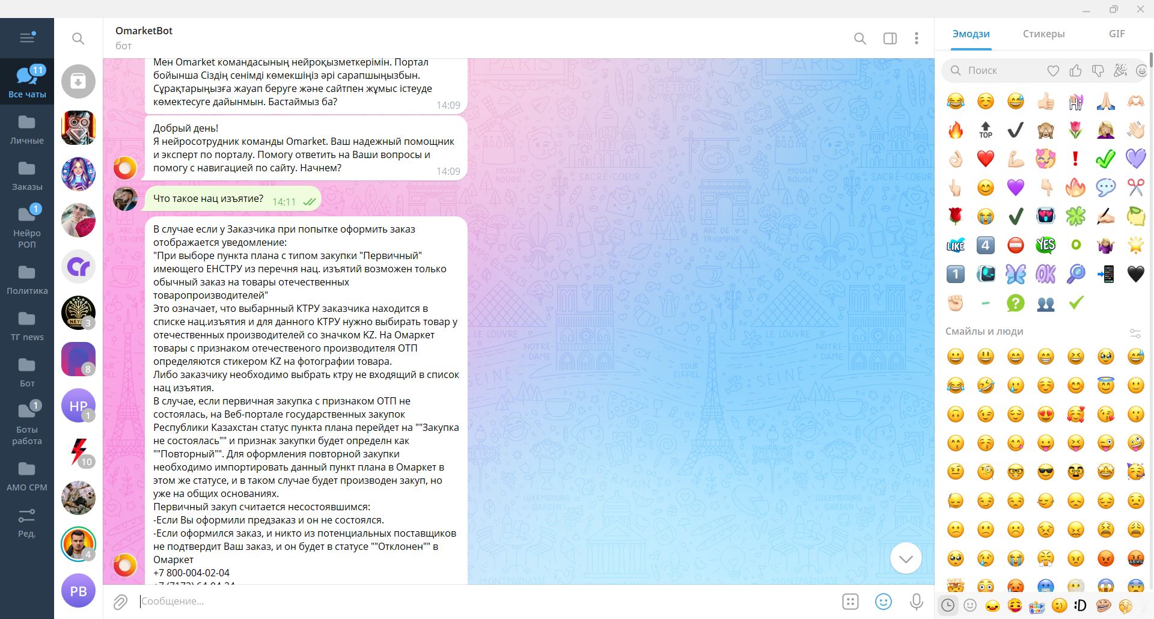Image resolution: width=1154 pixels, height=619 pixels.
Task: Select the 'Все чаты' folder
Action: pyautogui.click(x=27, y=82)
